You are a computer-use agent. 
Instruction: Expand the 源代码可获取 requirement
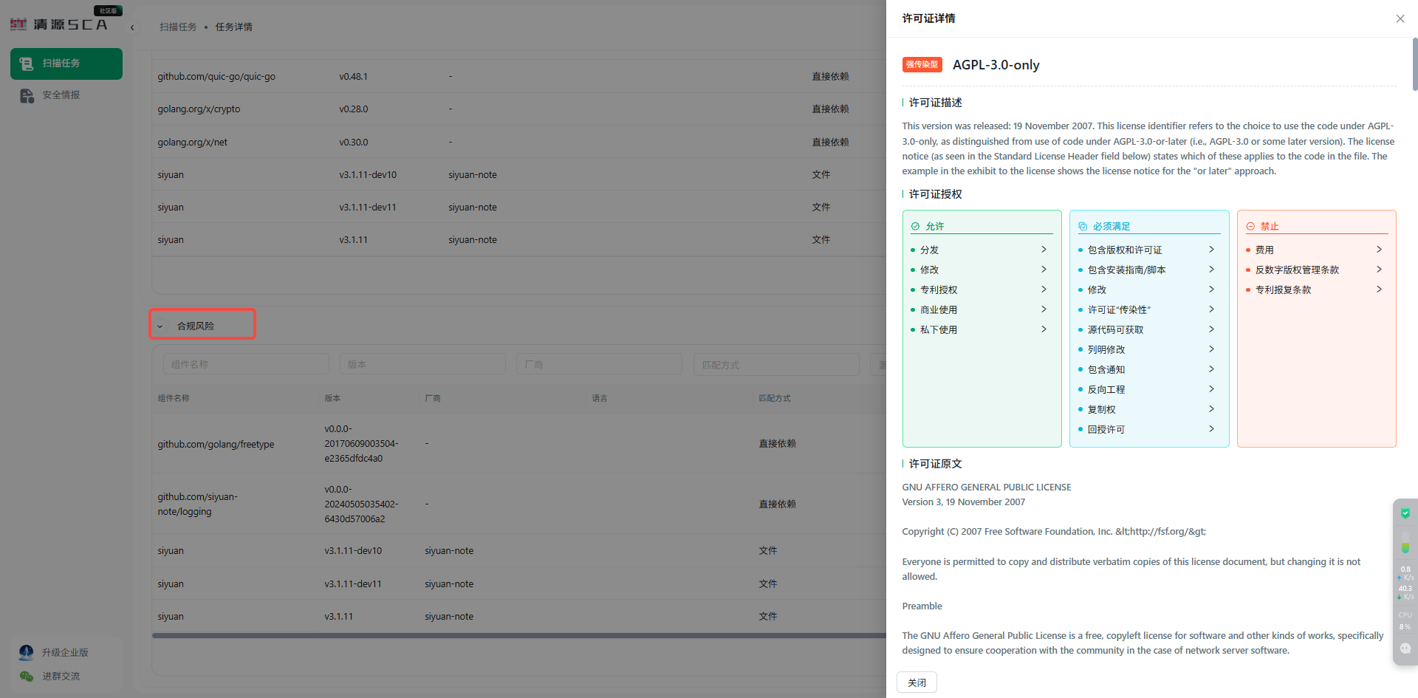click(1210, 329)
